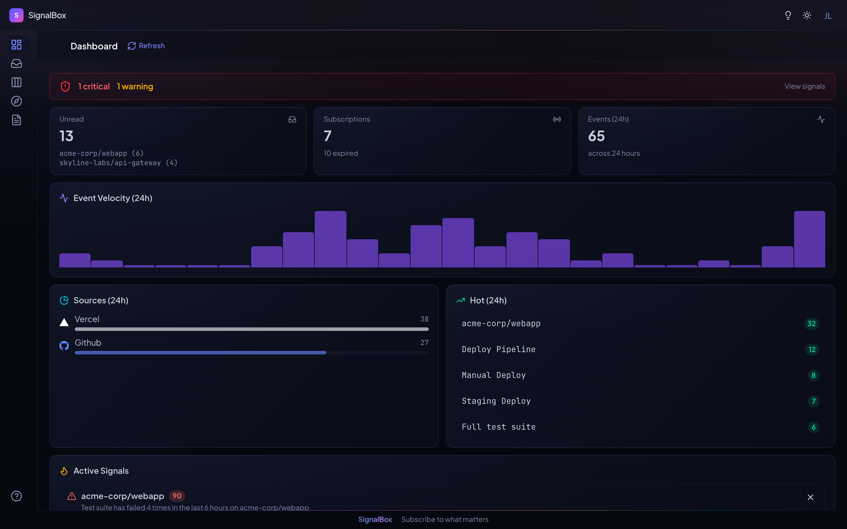Open the Explore compass icon in the sidebar
The height and width of the screenshot is (529, 847).
pyautogui.click(x=16, y=101)
